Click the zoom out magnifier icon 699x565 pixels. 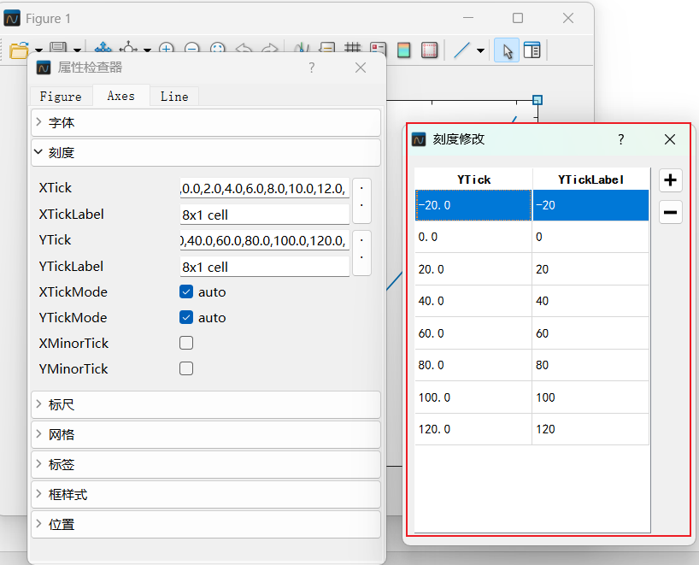[x=191, y=48]
